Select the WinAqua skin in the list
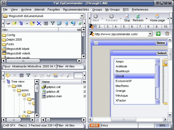The image size is (174, 130). coord(134,96)
